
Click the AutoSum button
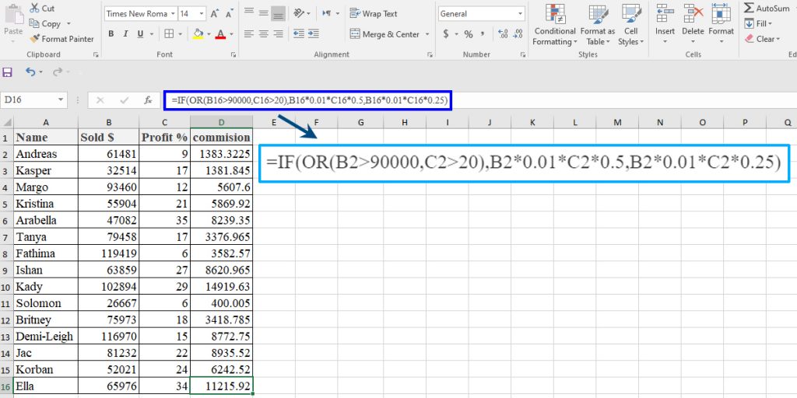click(767, 8)
